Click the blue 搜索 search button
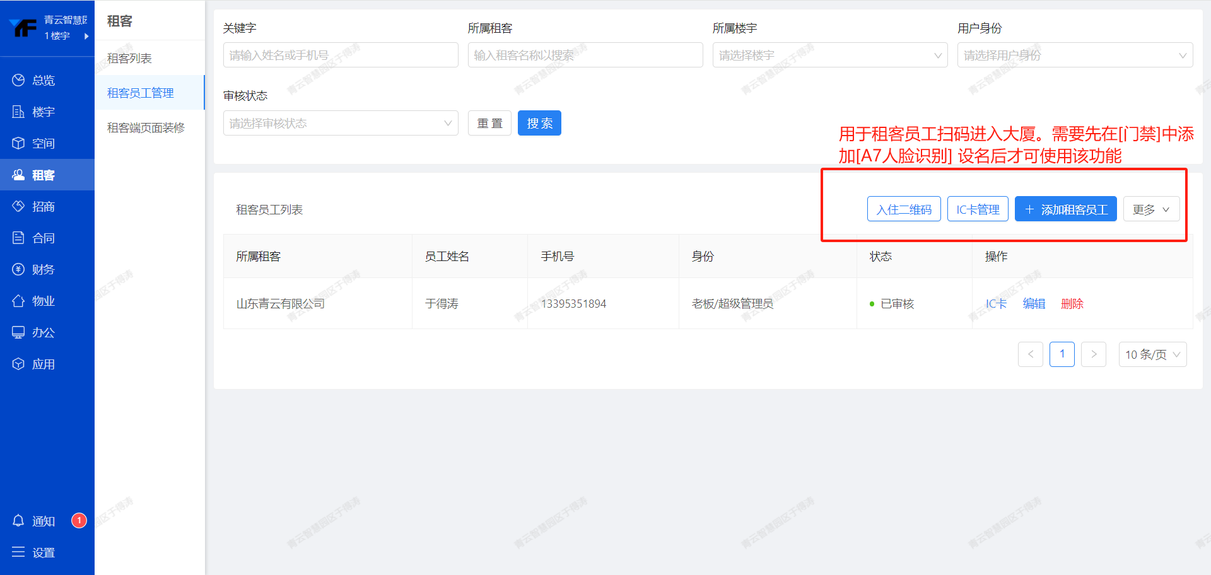 (539, 124)
